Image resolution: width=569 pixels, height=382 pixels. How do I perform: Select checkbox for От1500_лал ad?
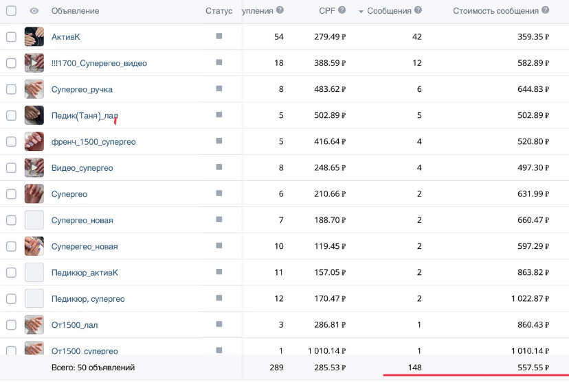coord(11,325)
